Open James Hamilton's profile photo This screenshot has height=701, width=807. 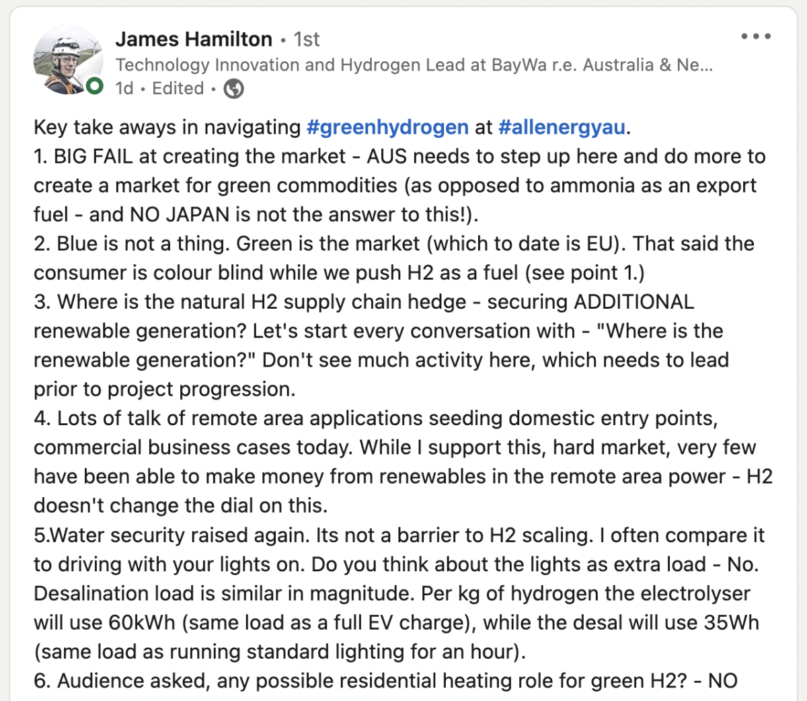(67, 61)
